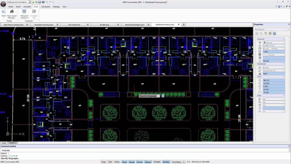Open the ARES application menu logo button
Screen dimensions: 291x164
(x=3, y=4)
